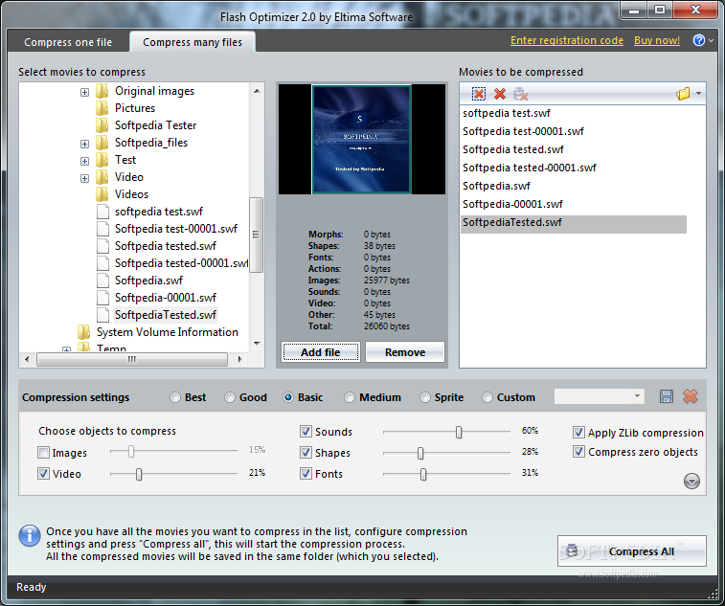Click the red X remove all icon

tap(499, 94)
